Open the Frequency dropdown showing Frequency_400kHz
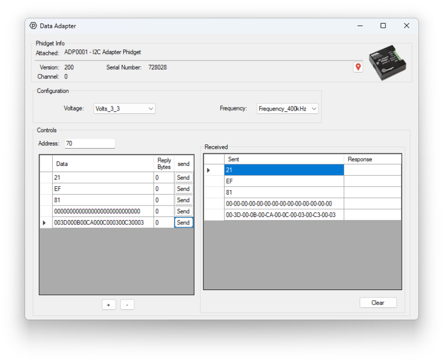This screenshot has height=360, width=444. pos(287,109)
